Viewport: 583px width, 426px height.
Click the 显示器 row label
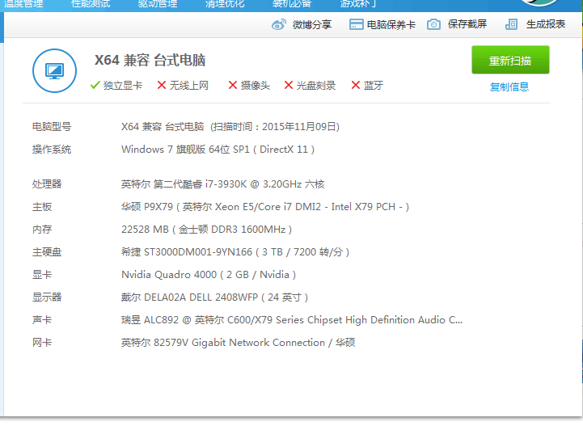(47, 297)
